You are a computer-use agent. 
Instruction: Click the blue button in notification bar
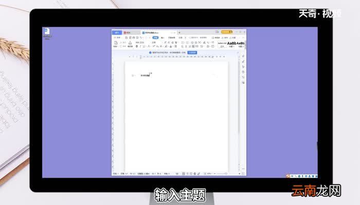(x=192, y=53)
